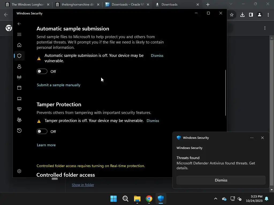Open Device performance & health heart icon

[x=19, y=109]
